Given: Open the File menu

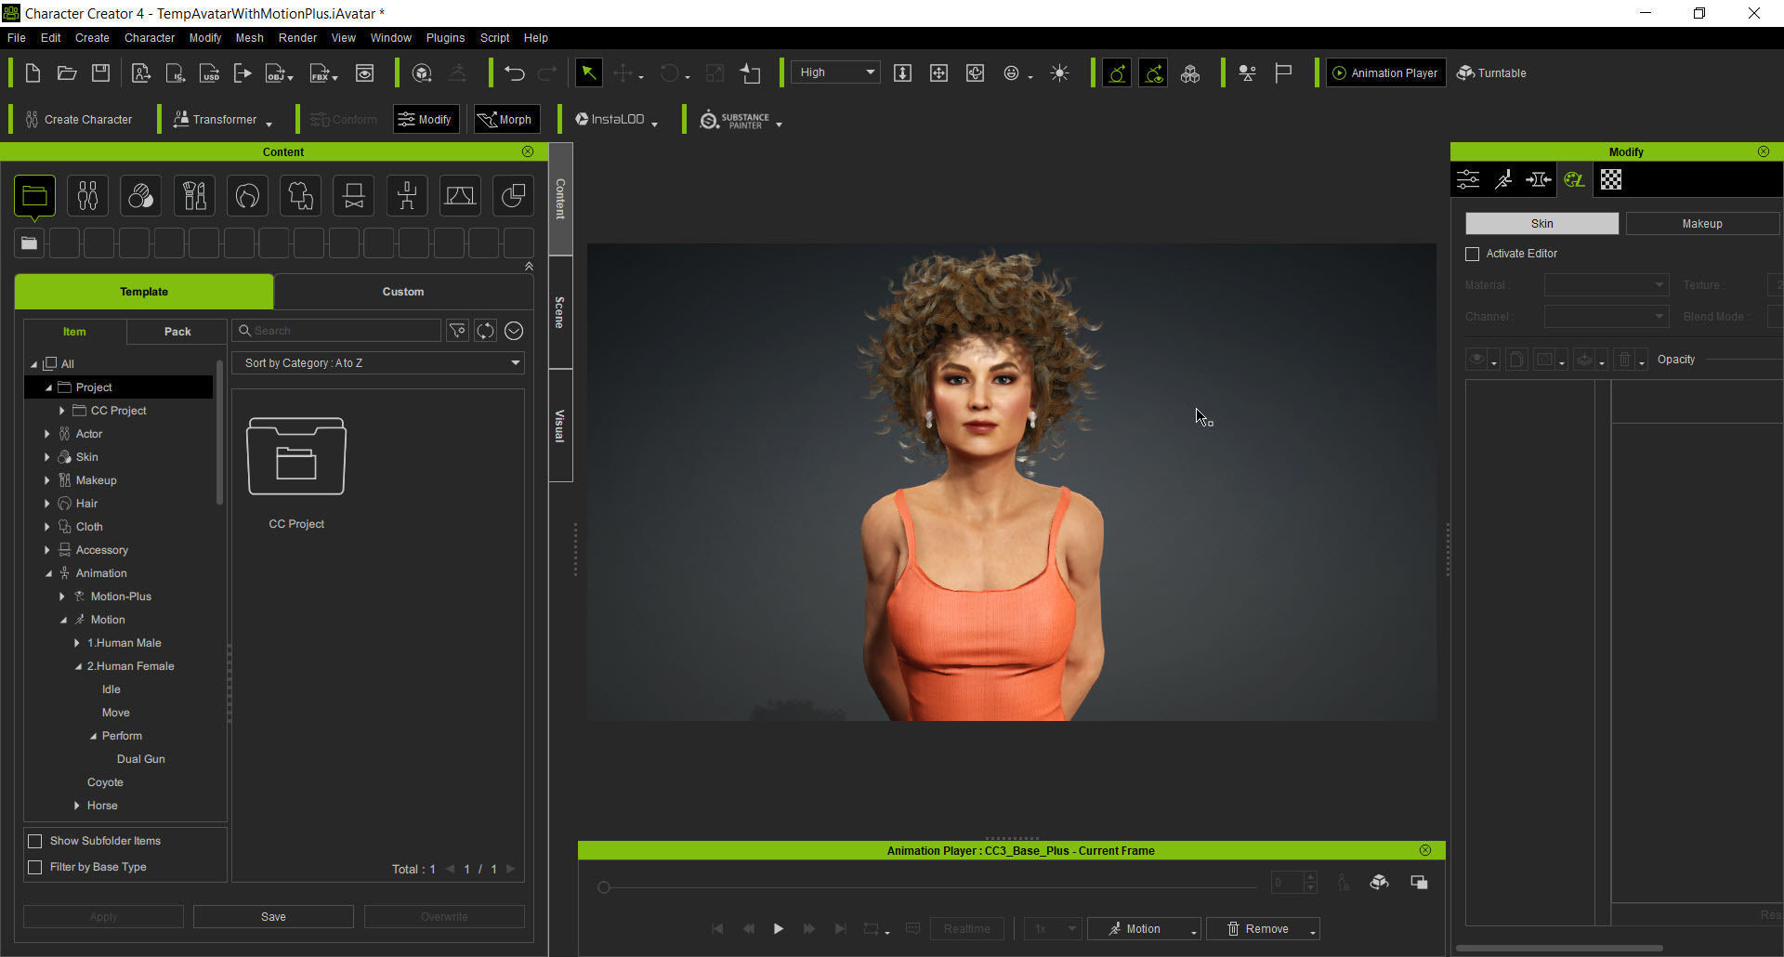Looking at the screenshot, I should pyautogui.click(x=16, y=38).
